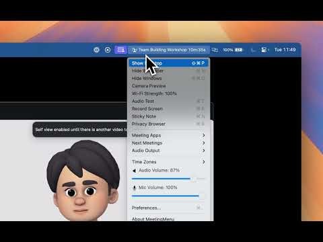
Task: Adjust the Audio Volume slider
Action: click(x=168, y=179)
